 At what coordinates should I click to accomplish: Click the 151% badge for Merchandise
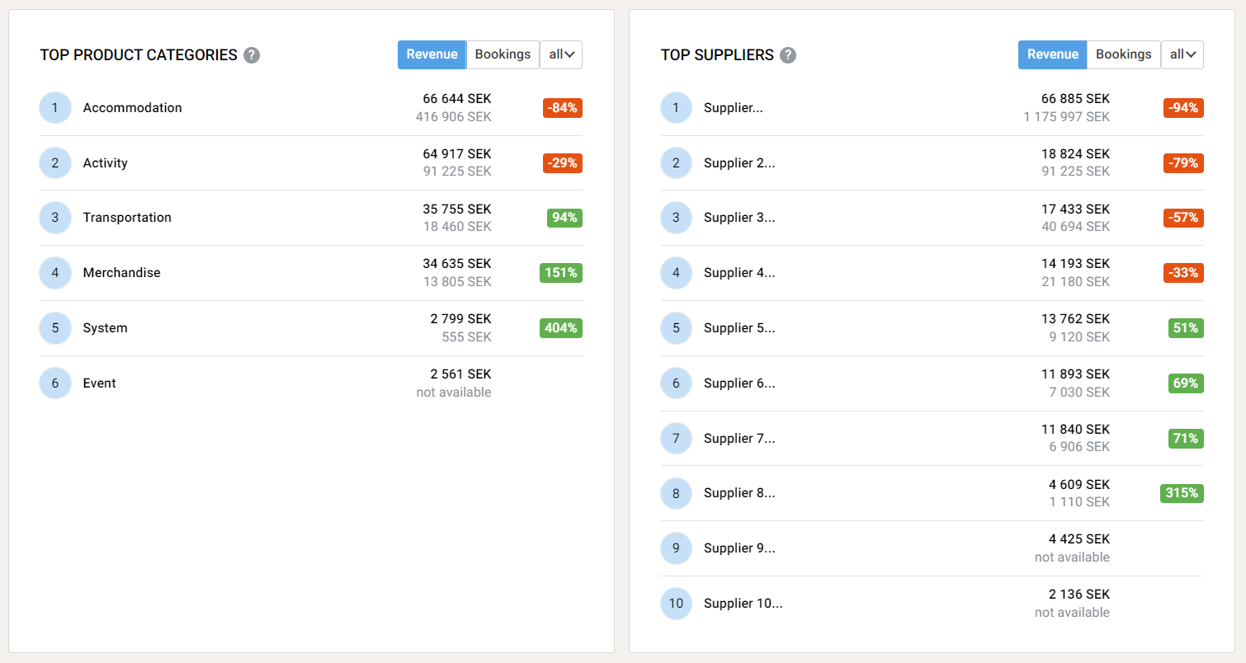(x=561, y=273)
